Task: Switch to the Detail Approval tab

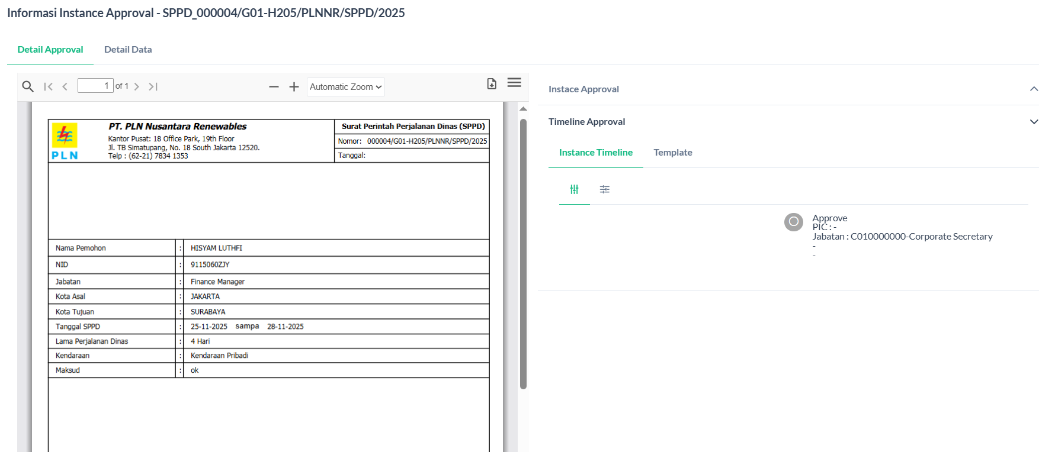Action: 50,50
